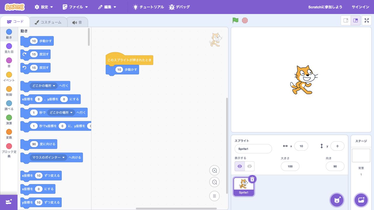374x210 pixels.
Task: Select the イベント block category
Action: [x=9, y=77]
